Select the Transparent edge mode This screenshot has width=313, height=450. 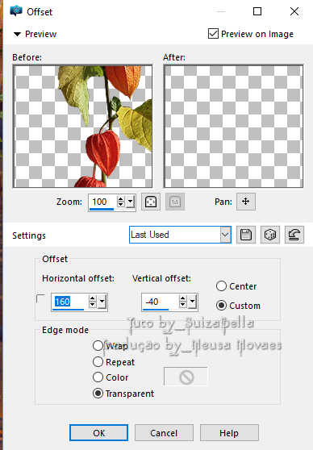(98, 394)
